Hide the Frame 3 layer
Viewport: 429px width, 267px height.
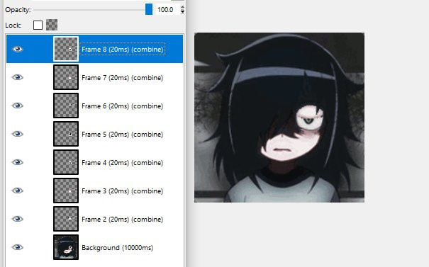tap(18, 191)
